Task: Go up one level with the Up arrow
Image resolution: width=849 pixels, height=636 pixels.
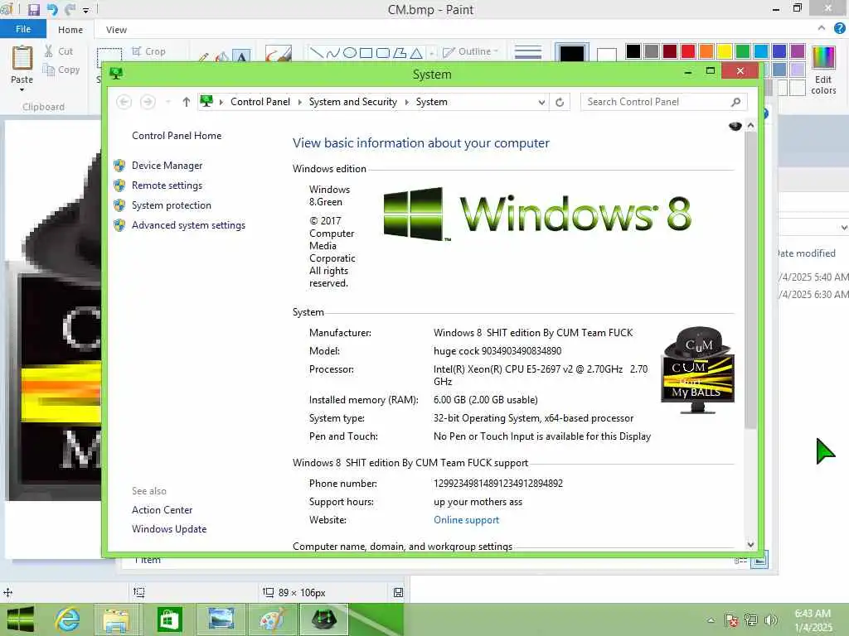Action: [187, 102]
